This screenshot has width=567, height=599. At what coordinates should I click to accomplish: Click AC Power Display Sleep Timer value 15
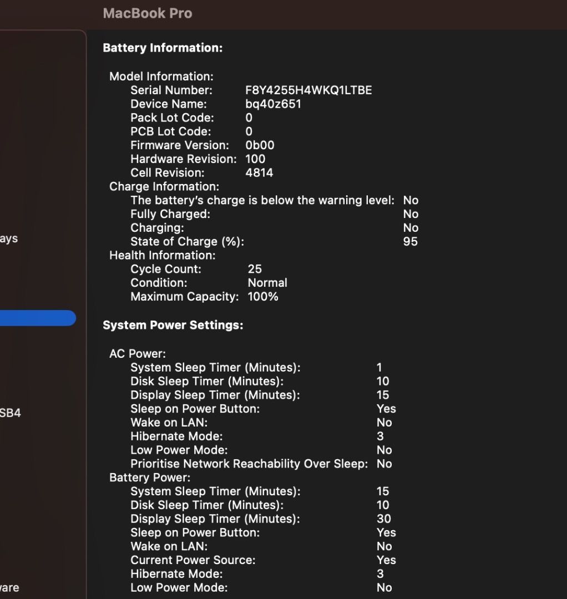click(x=383, y=395)
